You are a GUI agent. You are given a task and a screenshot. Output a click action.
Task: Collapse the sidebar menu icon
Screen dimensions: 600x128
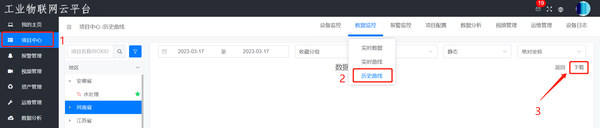pos(69,27)
